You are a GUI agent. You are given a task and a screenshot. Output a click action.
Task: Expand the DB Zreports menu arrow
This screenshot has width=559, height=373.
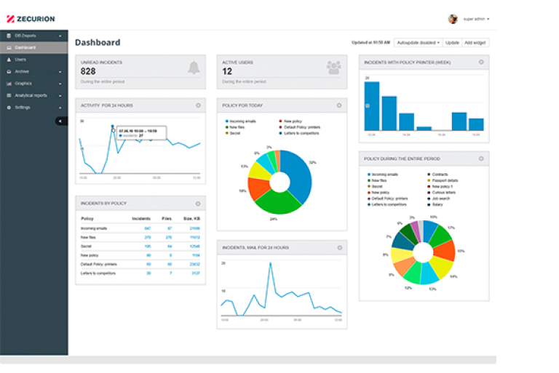point(60,36)
